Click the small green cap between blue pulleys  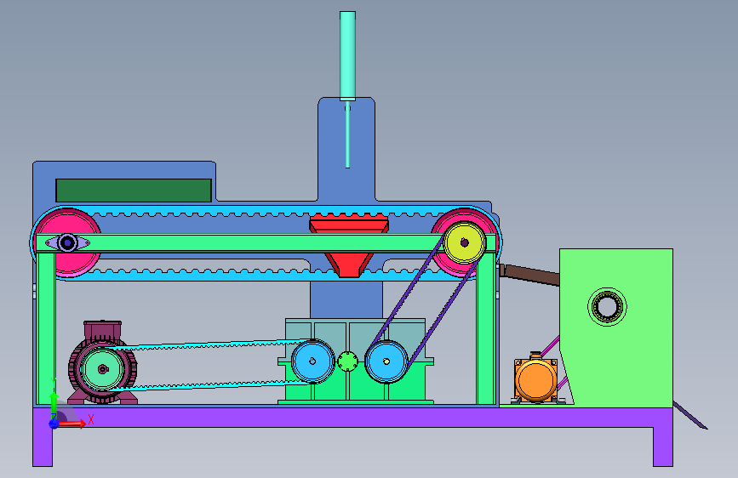(348, 361)
